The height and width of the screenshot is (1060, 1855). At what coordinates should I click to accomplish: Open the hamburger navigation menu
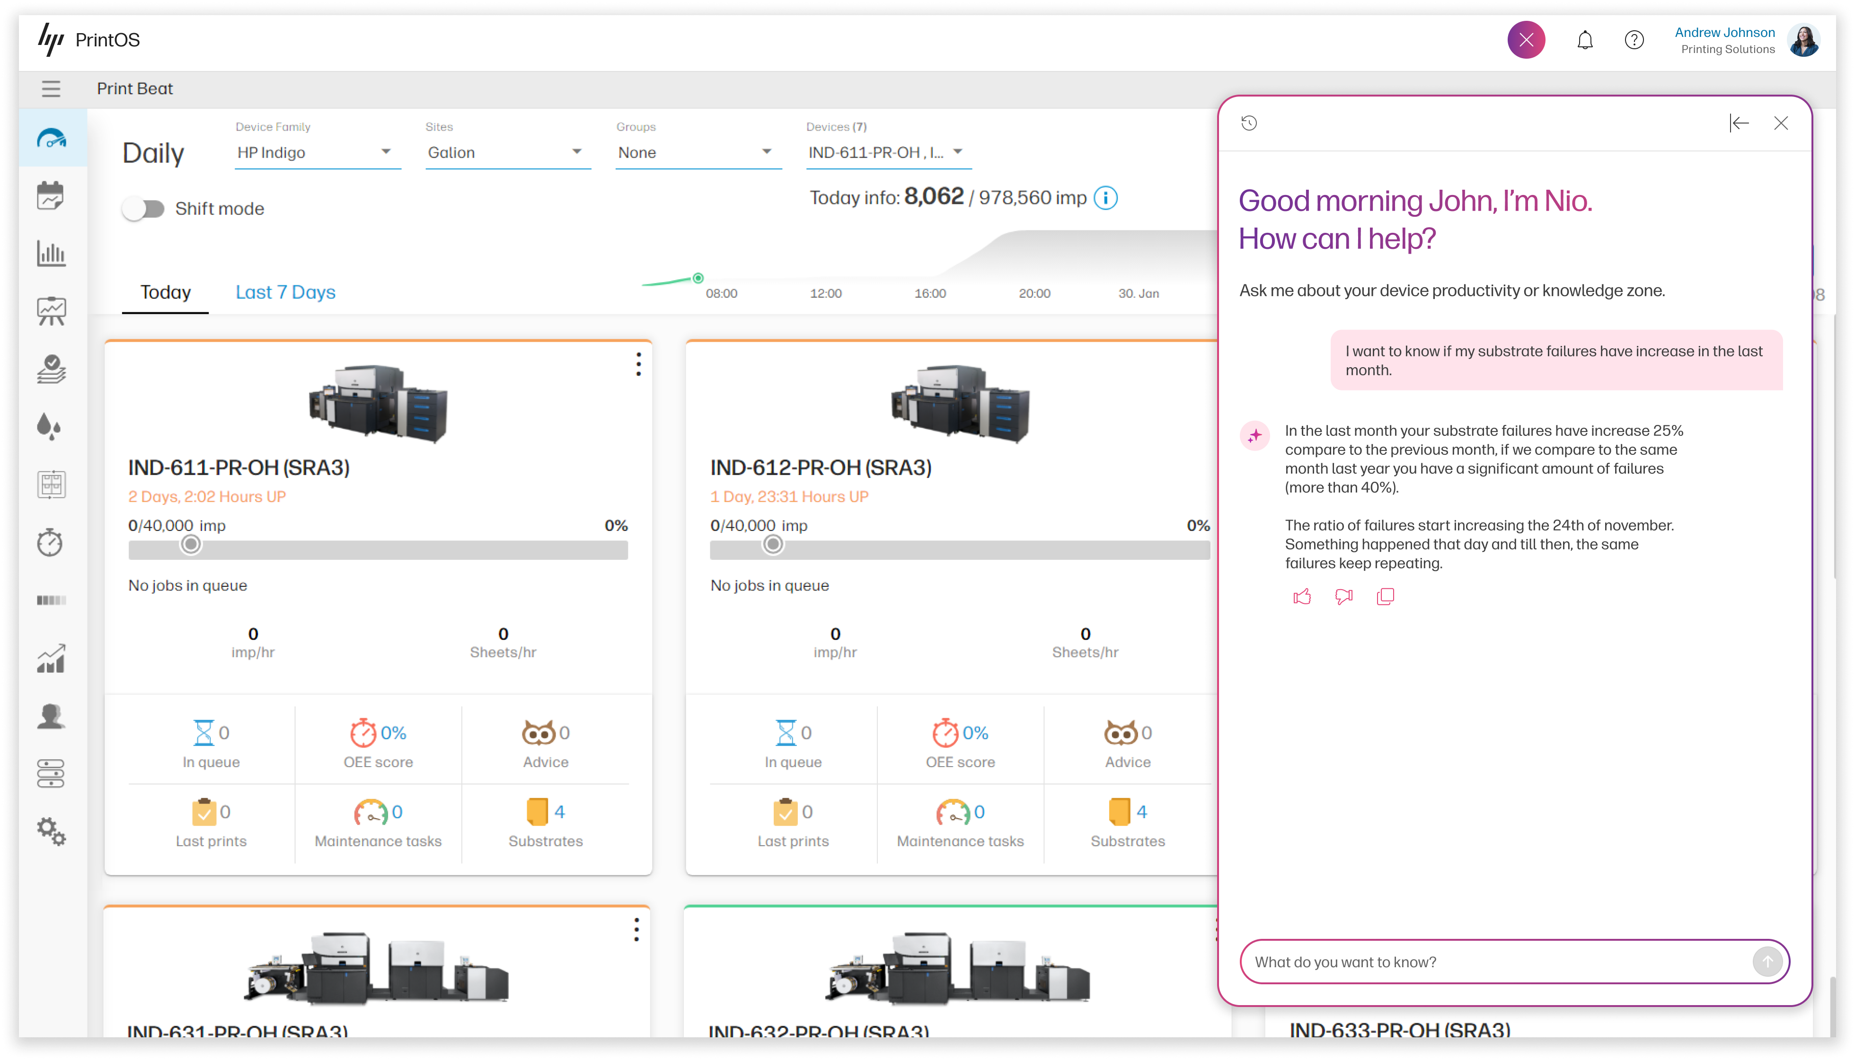click(x=51, y=89)
